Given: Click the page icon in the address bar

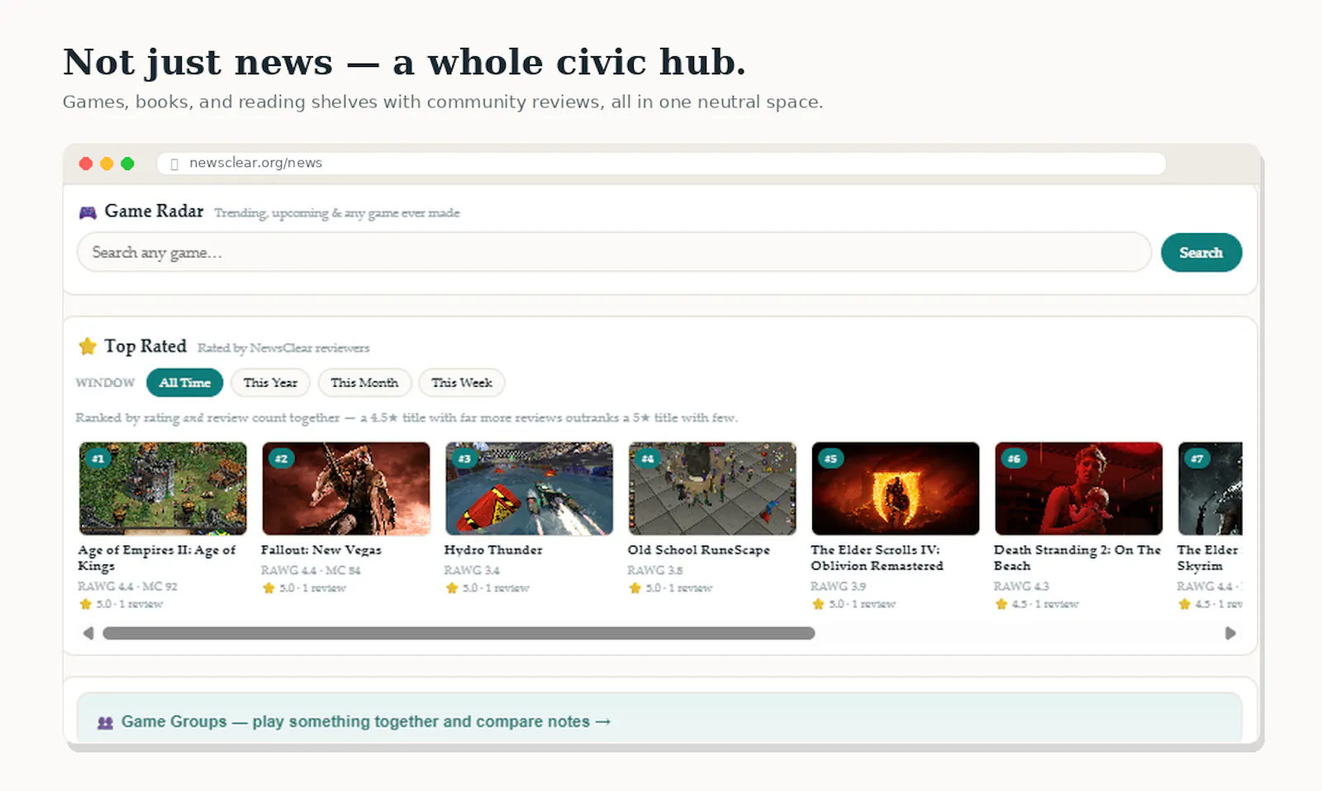Looking at the screenshot, I should (x=174, y=164).
